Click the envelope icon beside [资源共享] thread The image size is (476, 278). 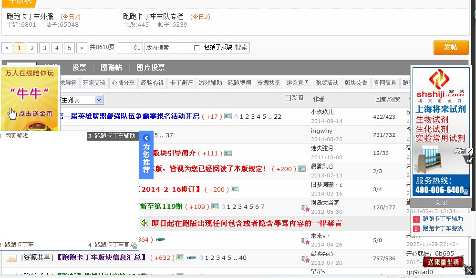[x=11, y=258]
